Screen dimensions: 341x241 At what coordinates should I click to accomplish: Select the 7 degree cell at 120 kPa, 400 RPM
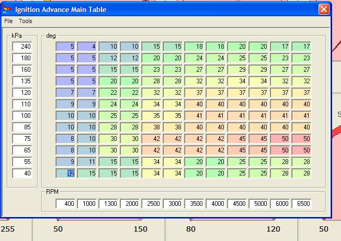click(66, 93)
